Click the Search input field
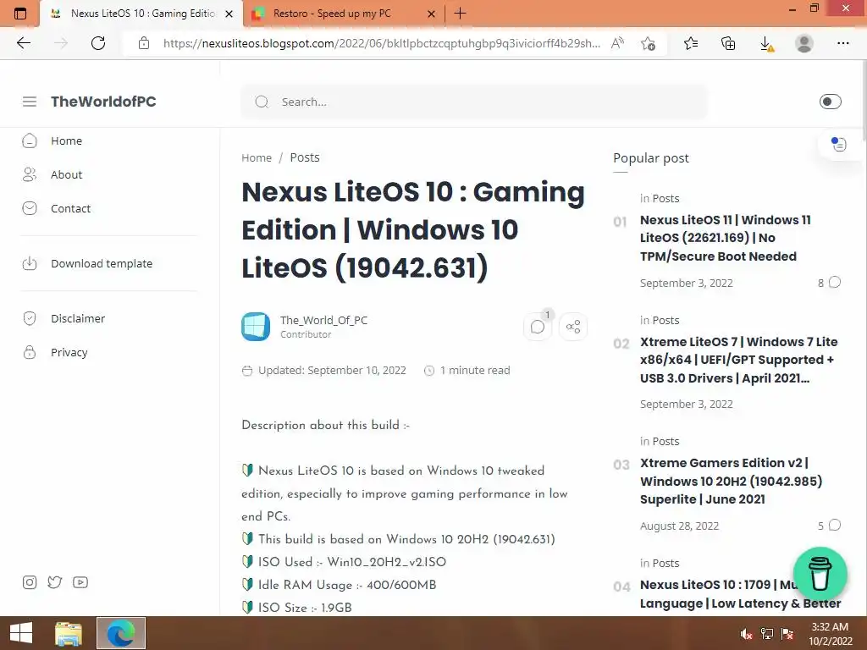Screen dimensions: 867x650 (474, 102)
